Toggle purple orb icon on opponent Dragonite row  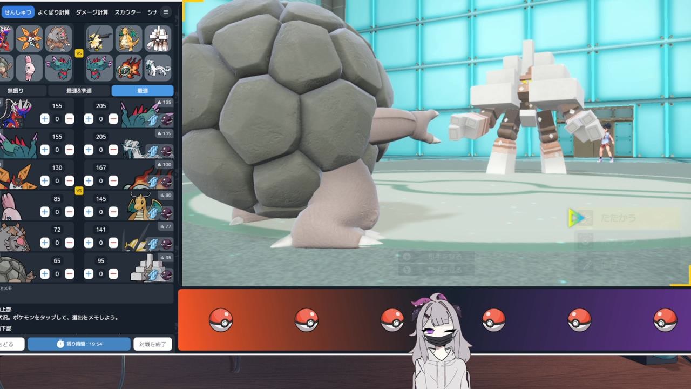tap(167, 213)
